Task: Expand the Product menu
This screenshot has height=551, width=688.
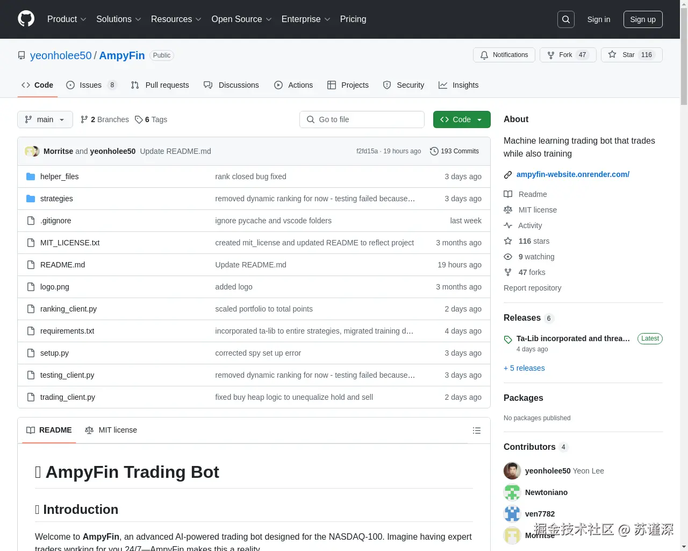Action: click(67, 19)
